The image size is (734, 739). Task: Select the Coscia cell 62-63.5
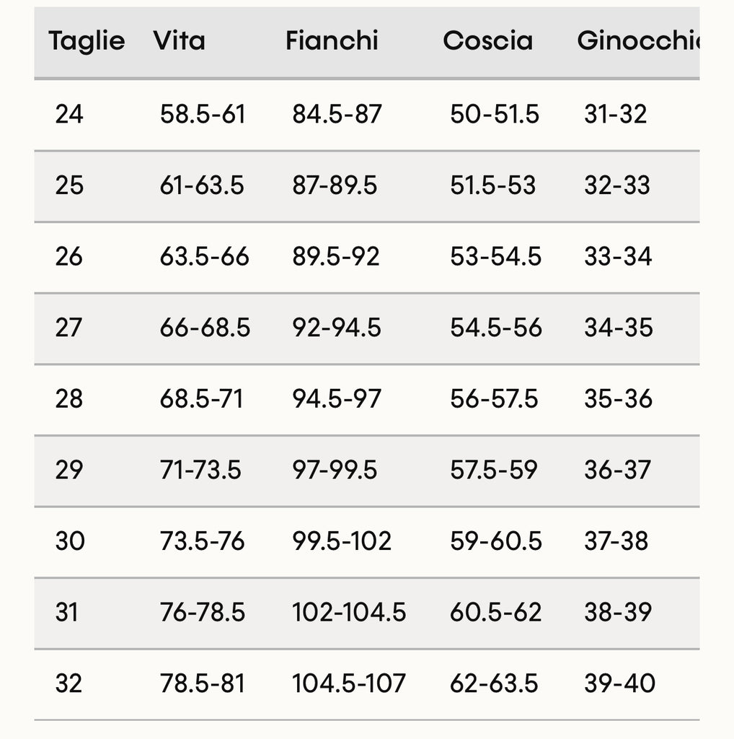coord(494,683)
